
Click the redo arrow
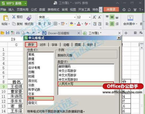pos(33,33)
